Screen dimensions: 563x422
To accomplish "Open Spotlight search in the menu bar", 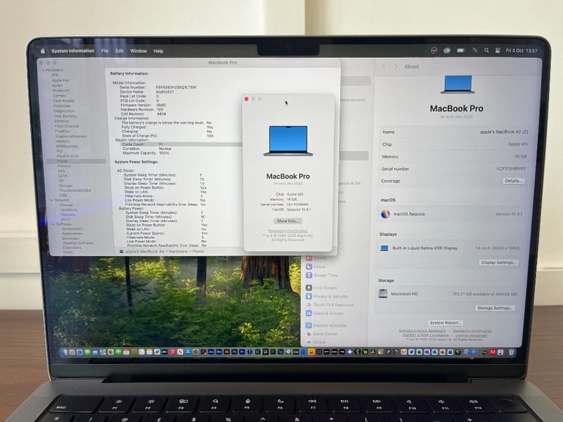I will click(x=486, y=51).
